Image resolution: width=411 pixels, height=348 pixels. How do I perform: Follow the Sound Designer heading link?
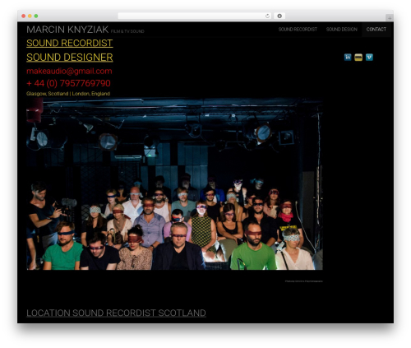[x=70, y=58]
